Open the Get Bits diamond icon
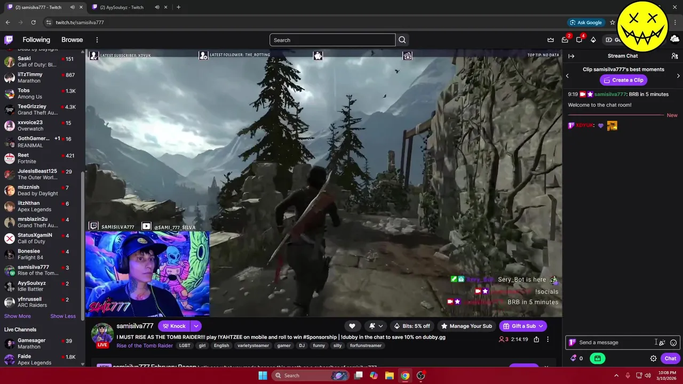683x384 pixels. coord(593,40)
